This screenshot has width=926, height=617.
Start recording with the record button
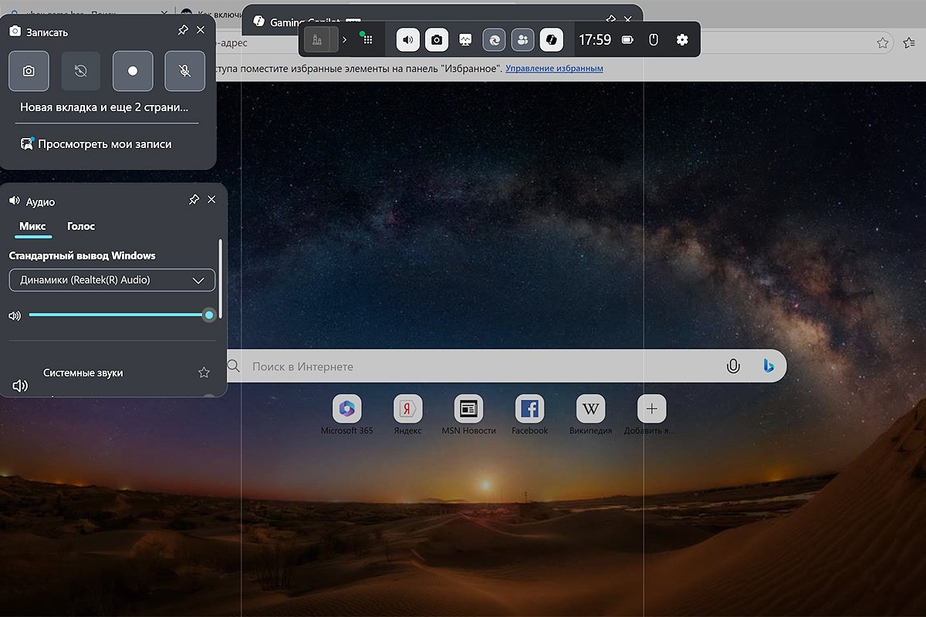pos(133,71)
